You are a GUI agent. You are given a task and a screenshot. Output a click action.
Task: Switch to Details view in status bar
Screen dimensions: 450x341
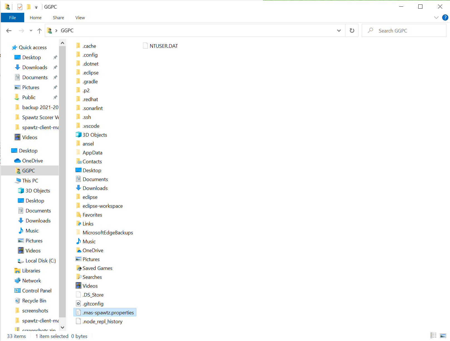tap(434, 335)
